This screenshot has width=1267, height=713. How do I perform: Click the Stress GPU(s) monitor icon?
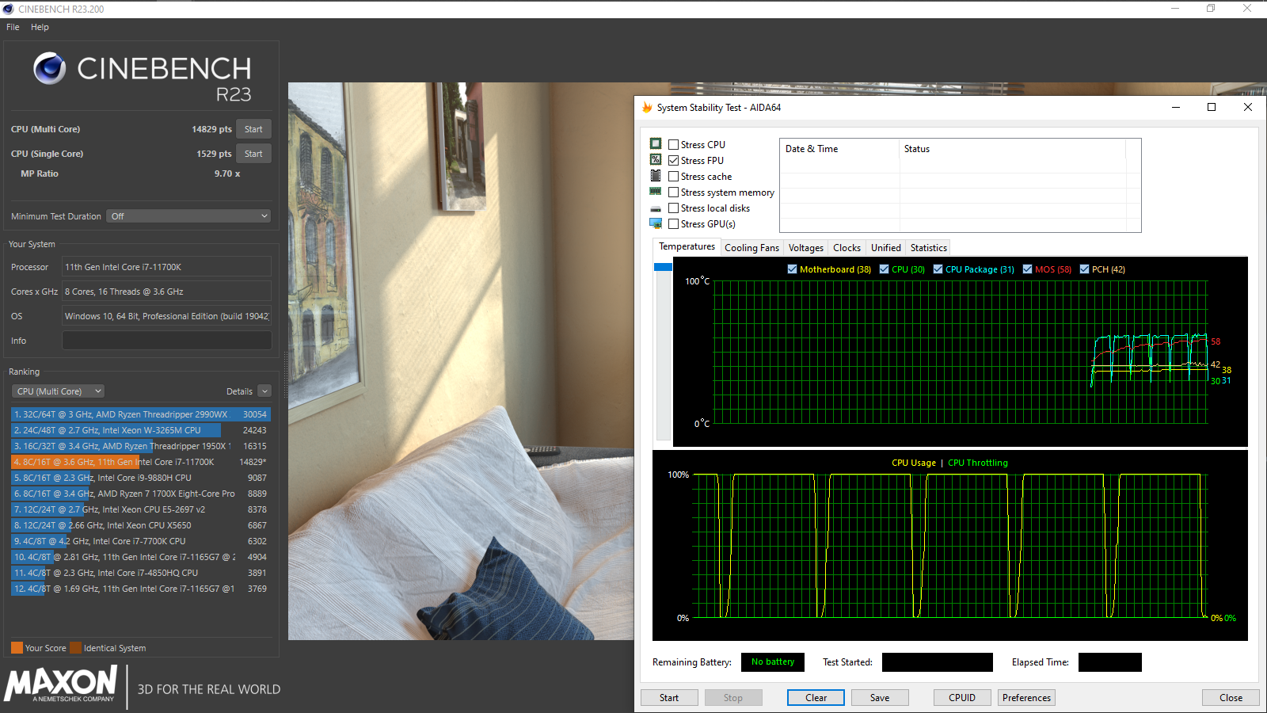(x=656, y=223)
